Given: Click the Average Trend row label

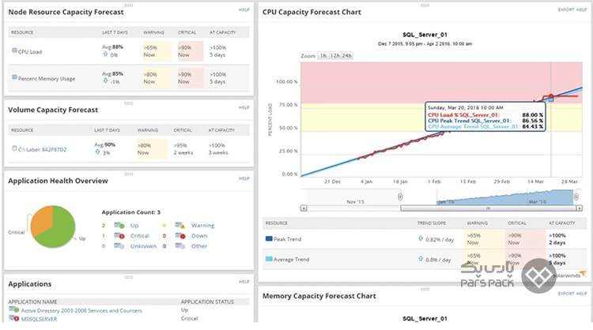Looking at the screenshot, I should pyautogui.click(x=291, y=260).
